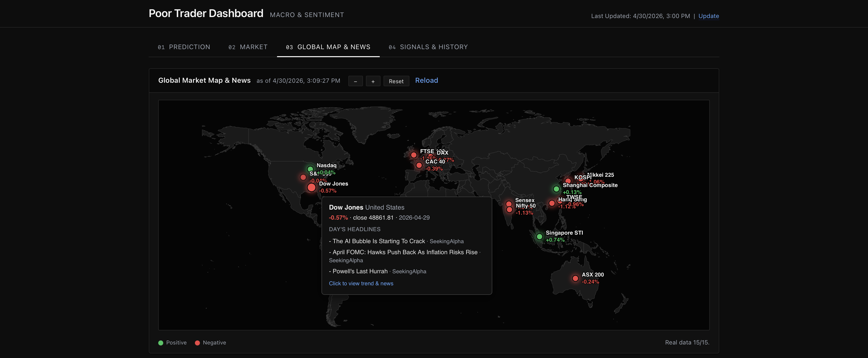
Task: Select the green Singapore STI marker
Action: click(539, 237)
